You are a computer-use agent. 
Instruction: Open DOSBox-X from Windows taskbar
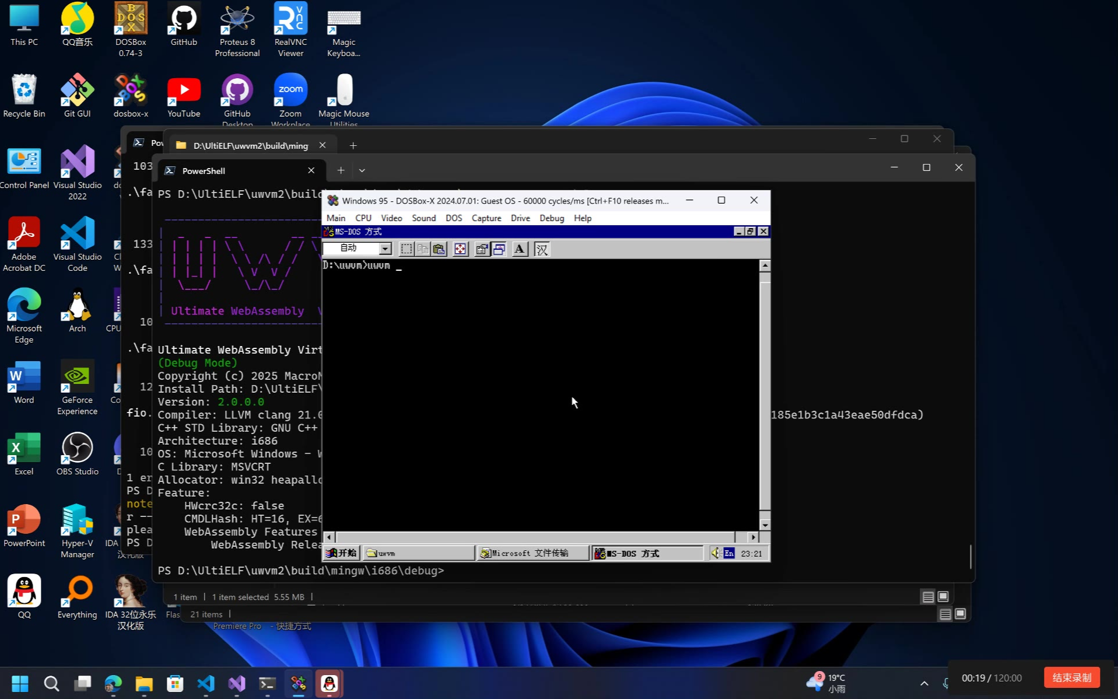coord(299,683)
